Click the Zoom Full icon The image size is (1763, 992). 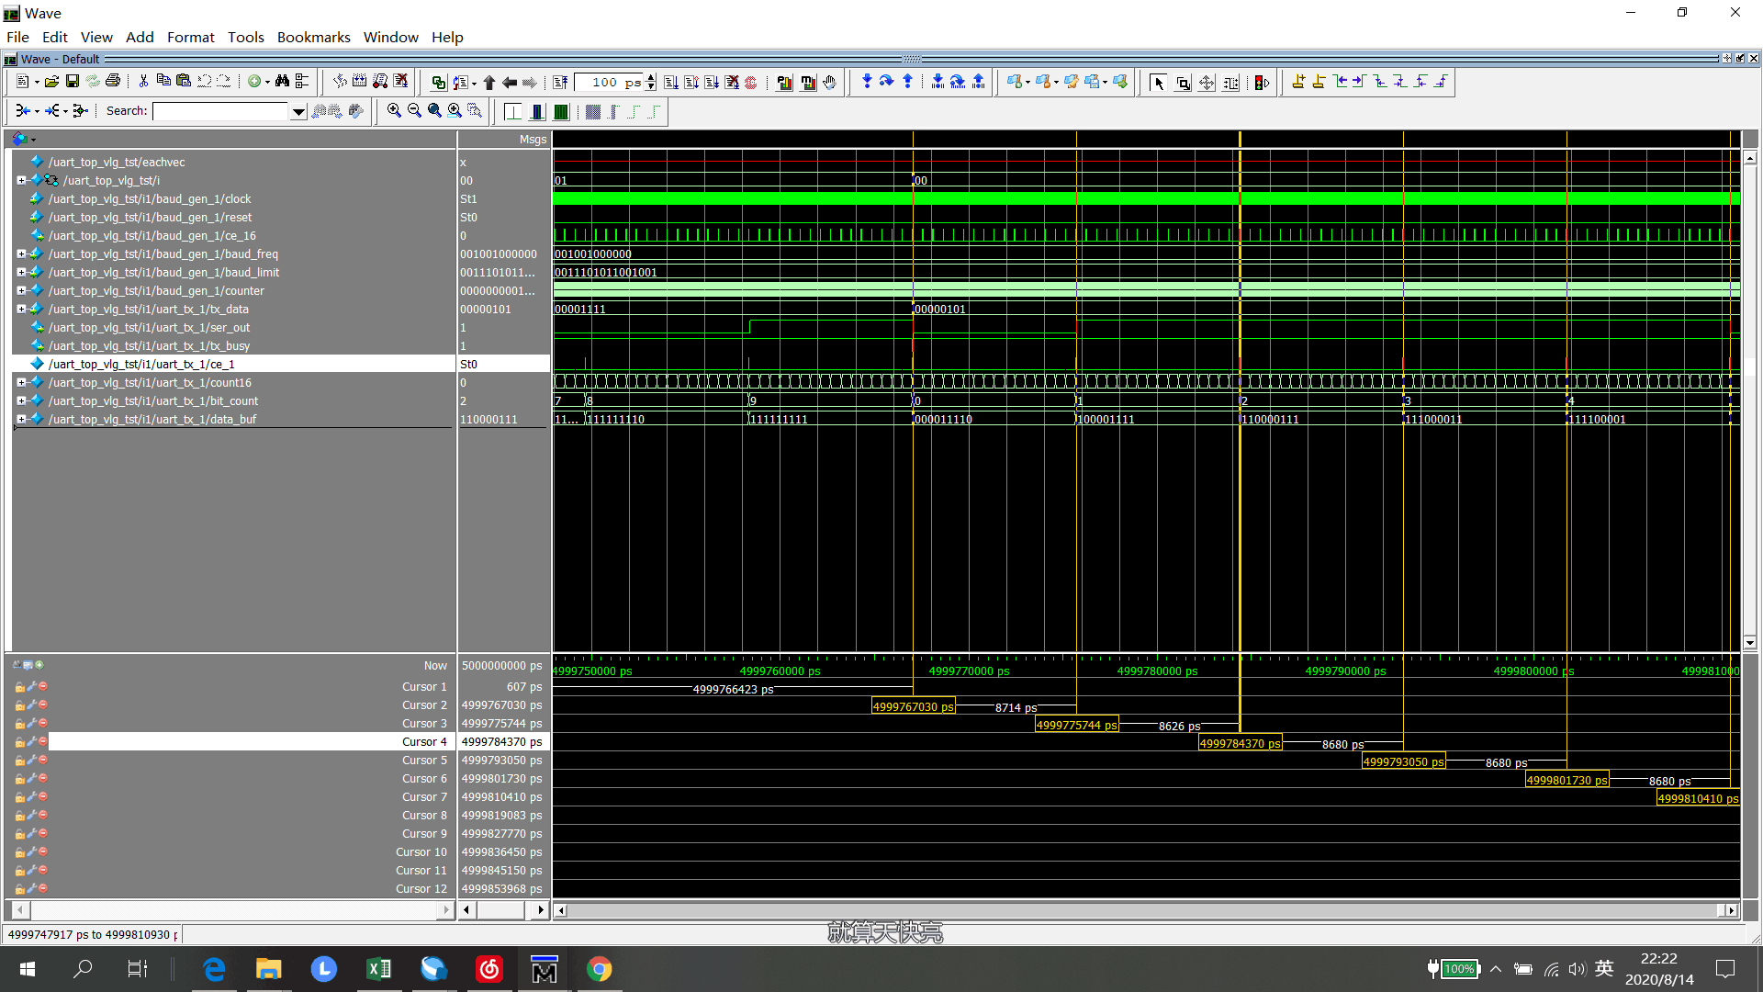pos(434,110)
